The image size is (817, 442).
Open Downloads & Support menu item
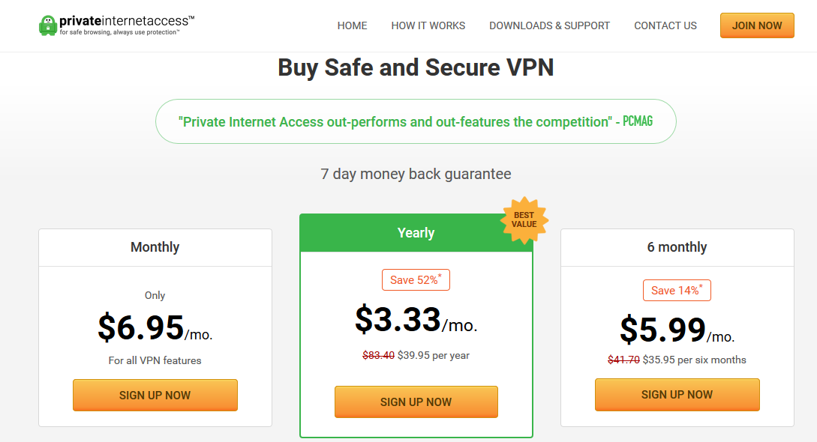pos(549,25)
